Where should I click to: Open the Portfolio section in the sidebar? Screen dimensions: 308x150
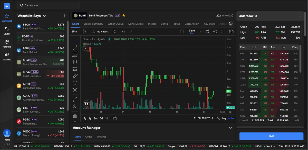7,44
